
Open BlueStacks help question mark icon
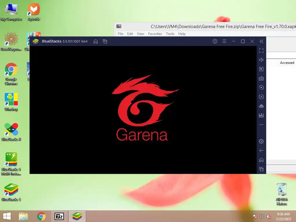[215, 41]
